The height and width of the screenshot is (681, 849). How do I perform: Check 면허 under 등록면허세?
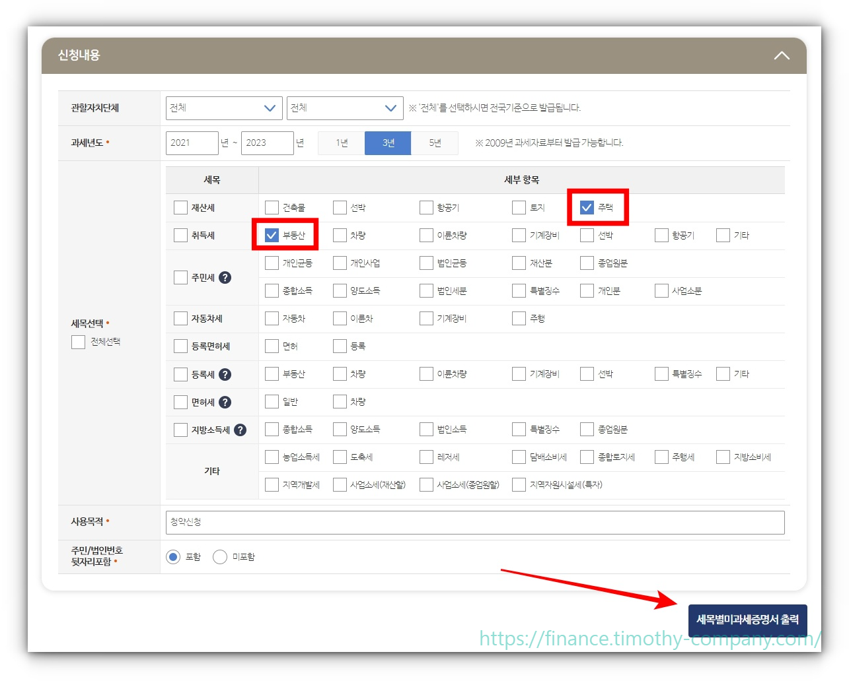272,346
